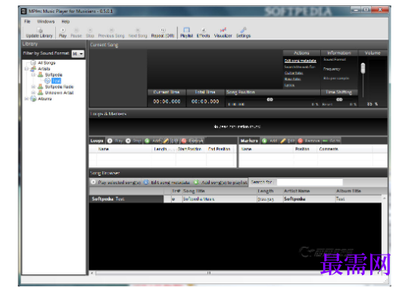
Task: Click Add song(s) to playlist button
Action: 220,182
